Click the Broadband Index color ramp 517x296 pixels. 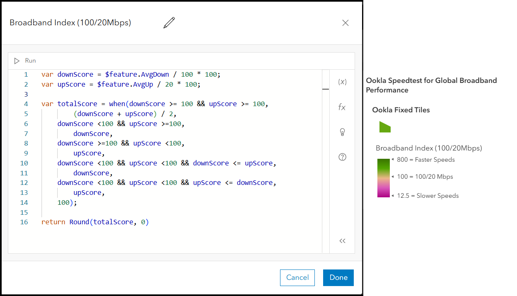tap(384, 178)
